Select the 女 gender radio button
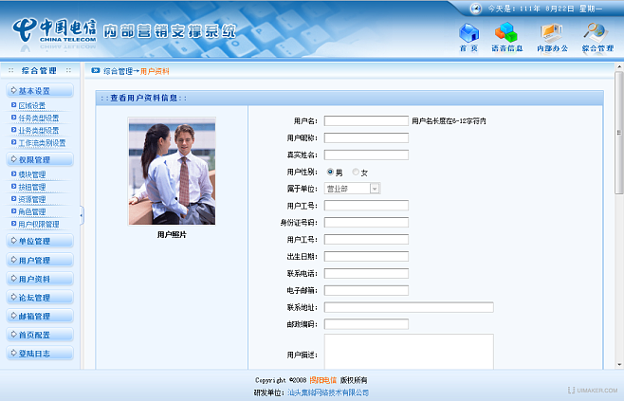Image resolution: width=624 pixels, height=401 pixels. pos(356,173)
